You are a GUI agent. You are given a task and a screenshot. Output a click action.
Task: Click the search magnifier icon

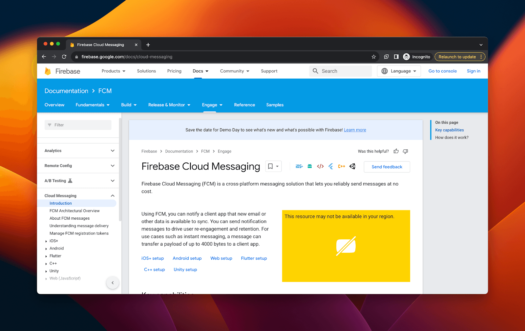click(315, 71)
